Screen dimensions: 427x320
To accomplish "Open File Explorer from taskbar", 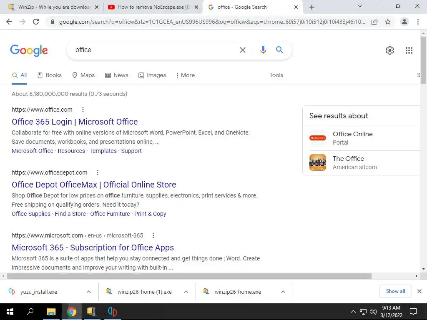I will pyautogui.click(x=51, y=312).
